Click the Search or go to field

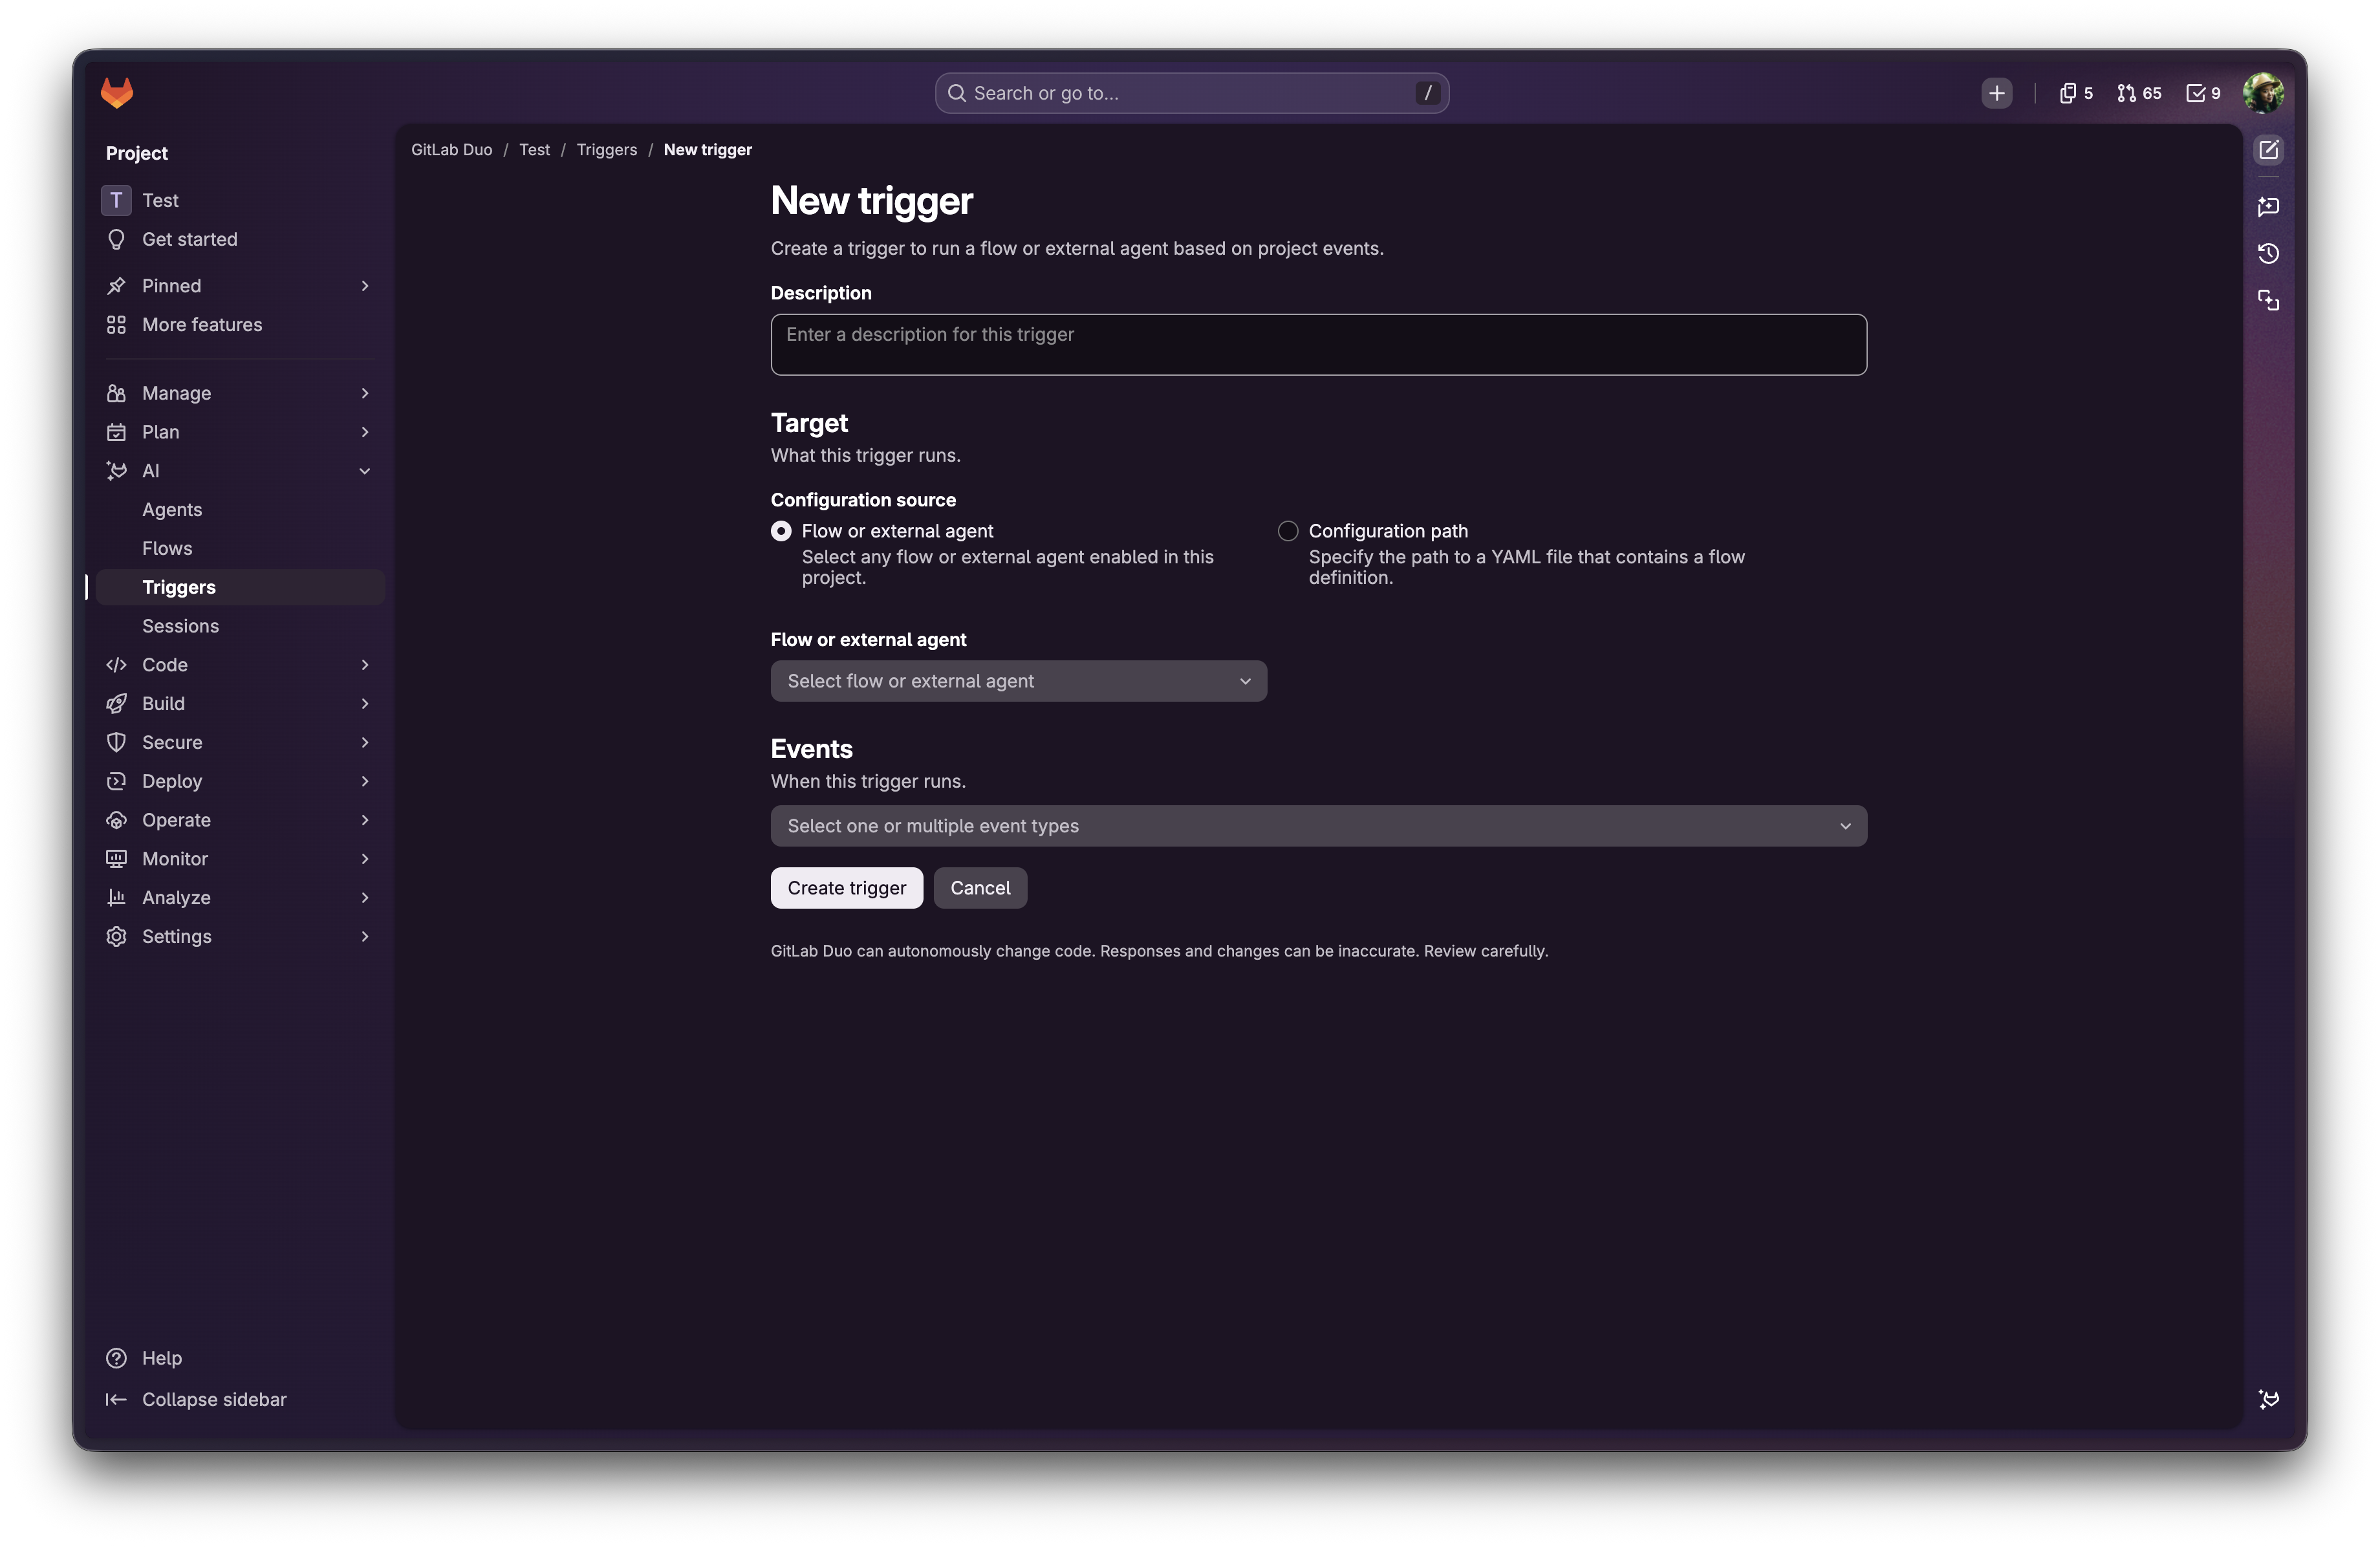[1192, 93]
